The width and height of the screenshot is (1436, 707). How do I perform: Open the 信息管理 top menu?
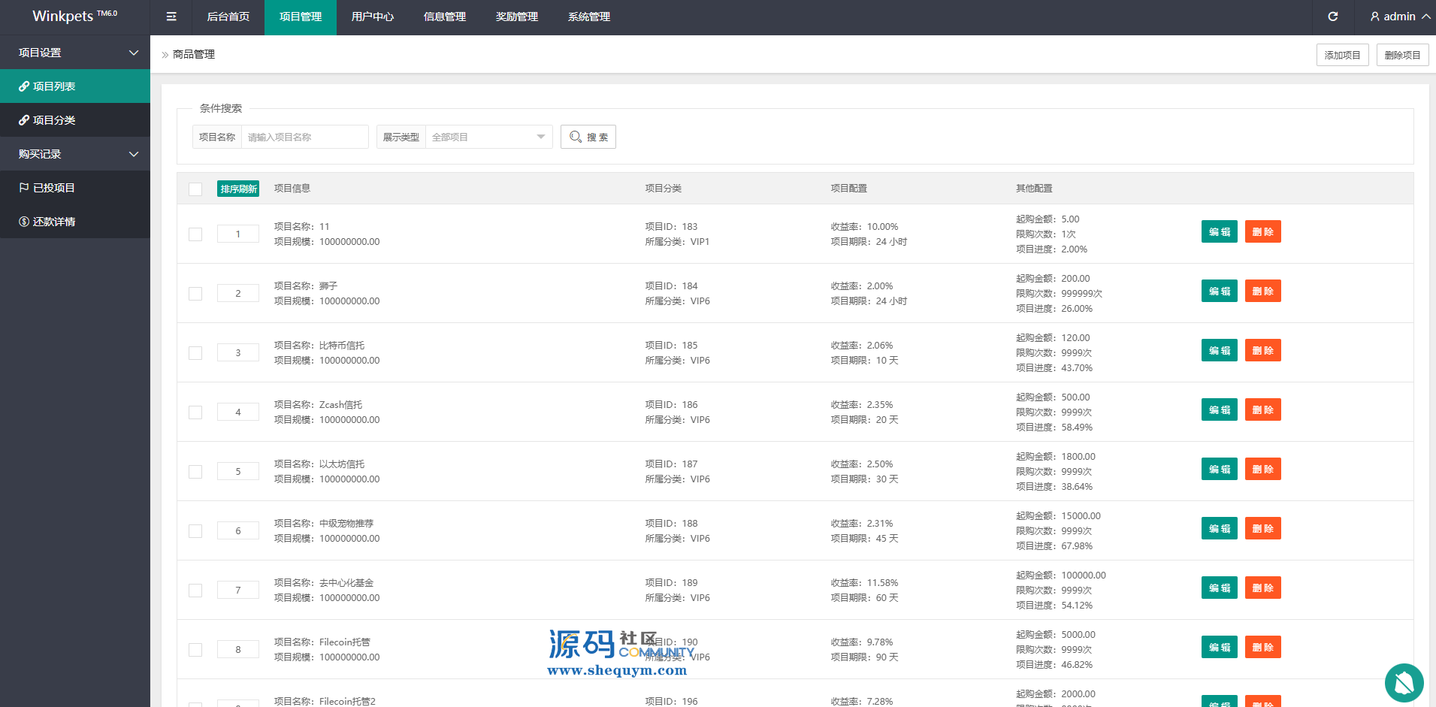pyautogui.click(x=445, y=17)
